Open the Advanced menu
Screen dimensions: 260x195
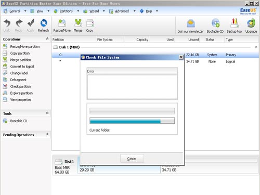click(x=122, y=11)
